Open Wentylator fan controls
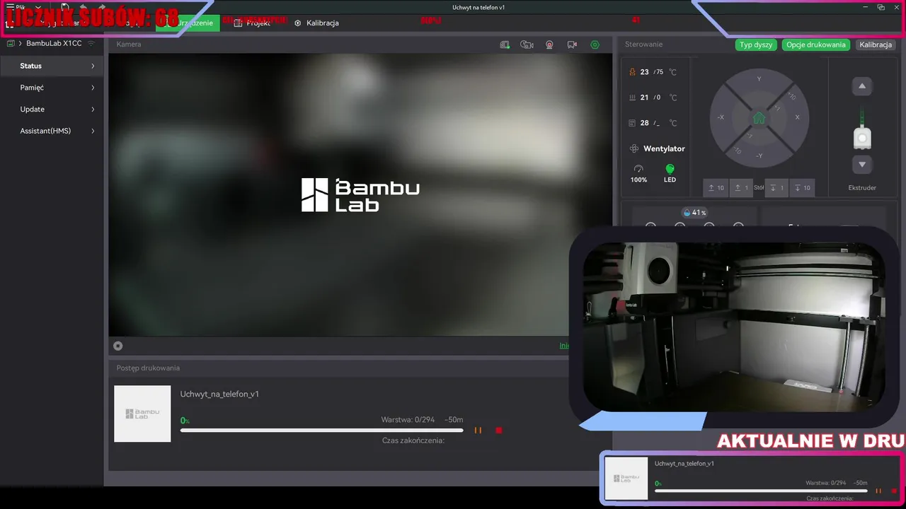Image resolution: width=906 pixels, height=509 pixels. pos(657,148)
